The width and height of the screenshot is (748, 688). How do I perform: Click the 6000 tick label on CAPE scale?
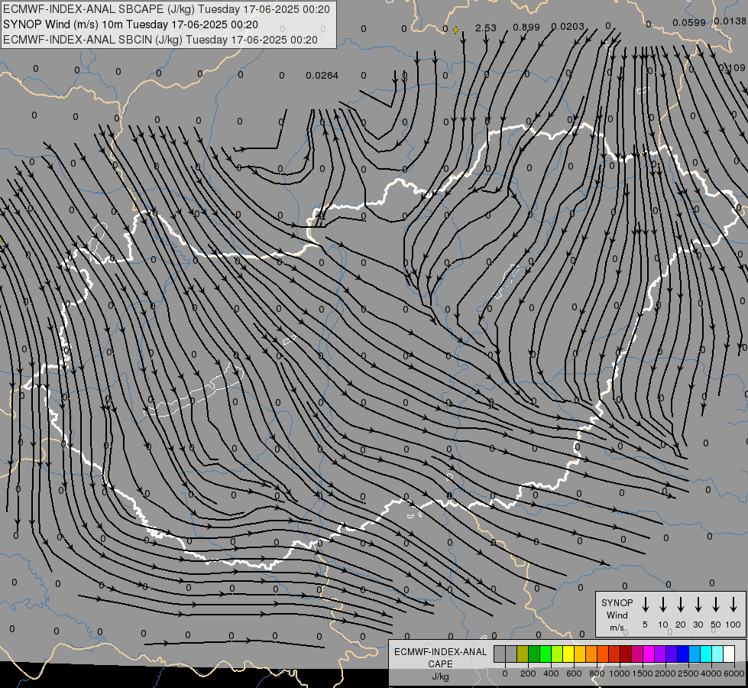click(734, 673)
